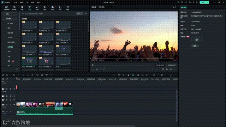The height and width of the screenshot is (127, 226).
Task: Open the Help menu in the menu bar
Action: (38, 2)
